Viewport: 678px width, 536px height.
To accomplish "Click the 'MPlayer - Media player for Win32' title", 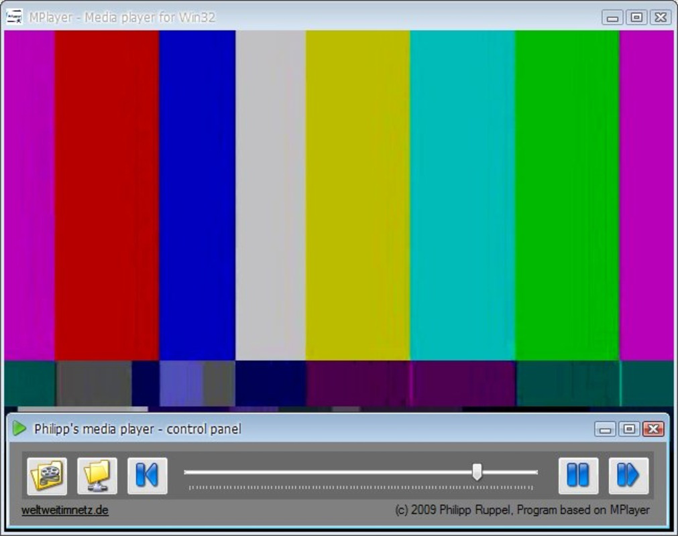I will click(x=122, y=17).
